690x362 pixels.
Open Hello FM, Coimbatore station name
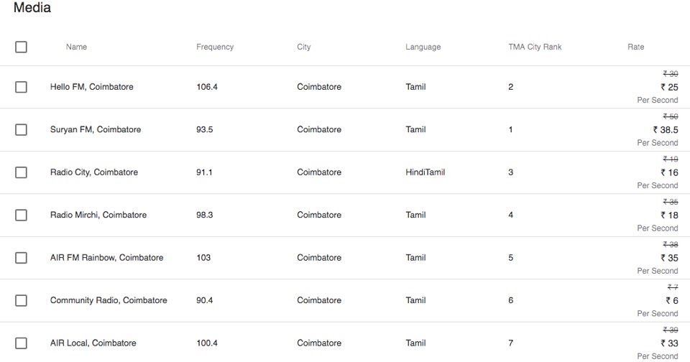91,87
